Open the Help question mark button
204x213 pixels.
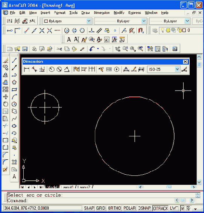coord(175,49)
